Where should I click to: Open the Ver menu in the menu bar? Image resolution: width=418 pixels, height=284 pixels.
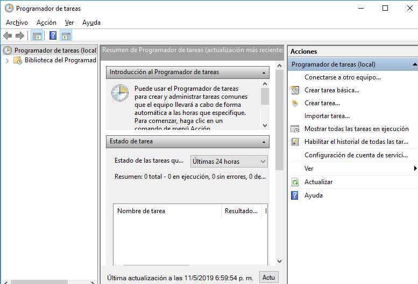click(69, 23)
